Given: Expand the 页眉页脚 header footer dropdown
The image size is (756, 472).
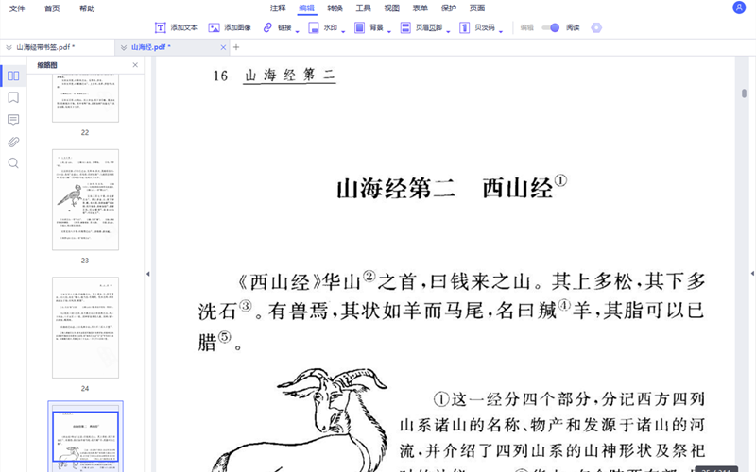Looking at the screenshot, I should point(448,30).
